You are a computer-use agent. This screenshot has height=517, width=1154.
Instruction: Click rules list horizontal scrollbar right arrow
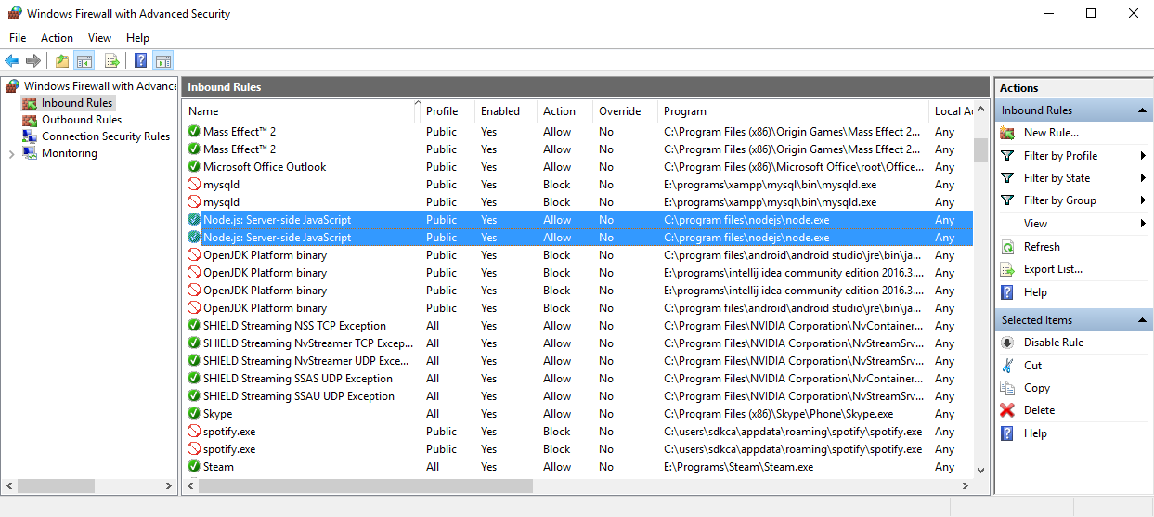click(x=966, y=485)
